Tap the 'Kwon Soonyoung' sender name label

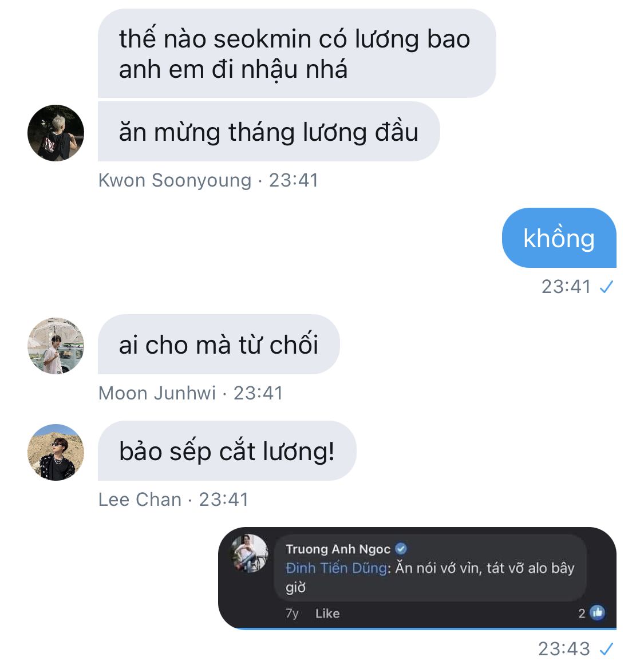click(x=175, y=180)
